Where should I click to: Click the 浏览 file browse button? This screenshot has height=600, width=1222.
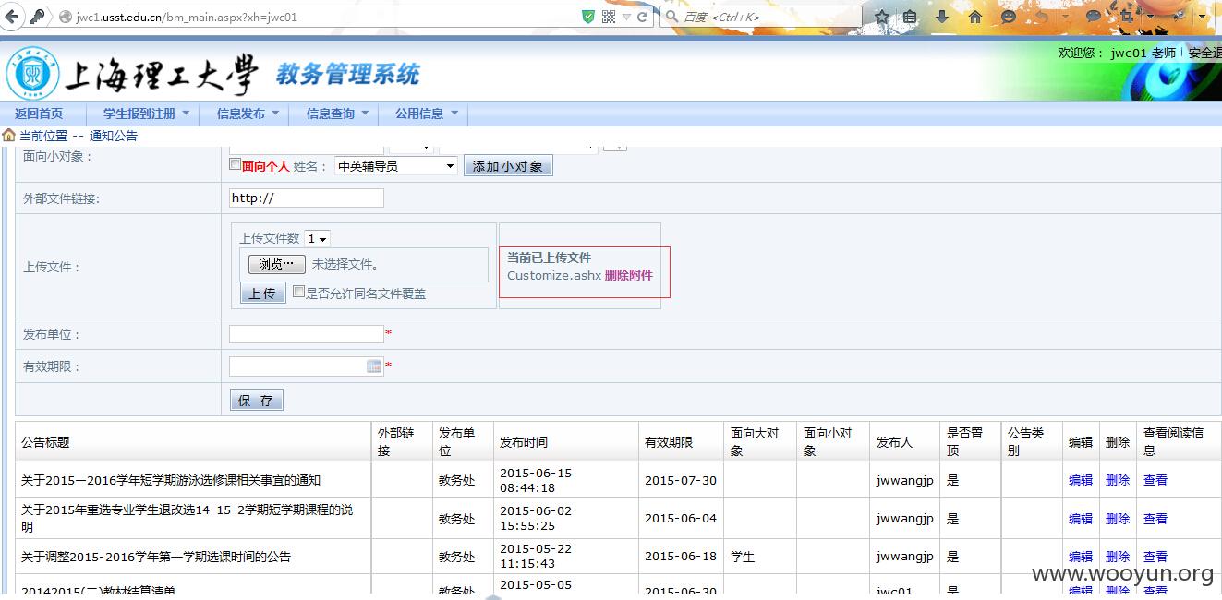coord(277,264)
